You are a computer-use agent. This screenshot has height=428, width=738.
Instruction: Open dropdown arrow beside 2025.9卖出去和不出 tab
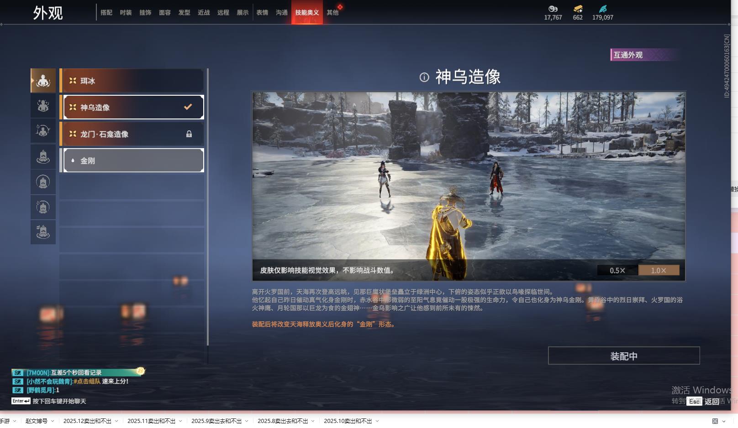[x=247, y=421]
